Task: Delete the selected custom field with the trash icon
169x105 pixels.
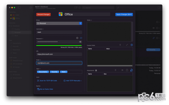Action: tap(120, 45)
